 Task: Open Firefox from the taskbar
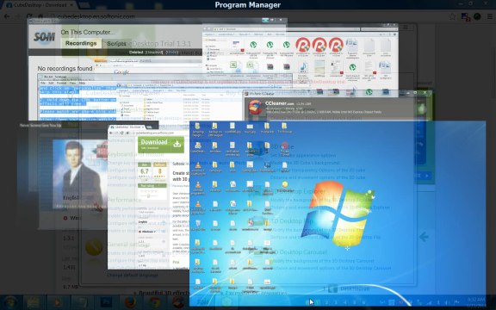click(x=130, y=302)
